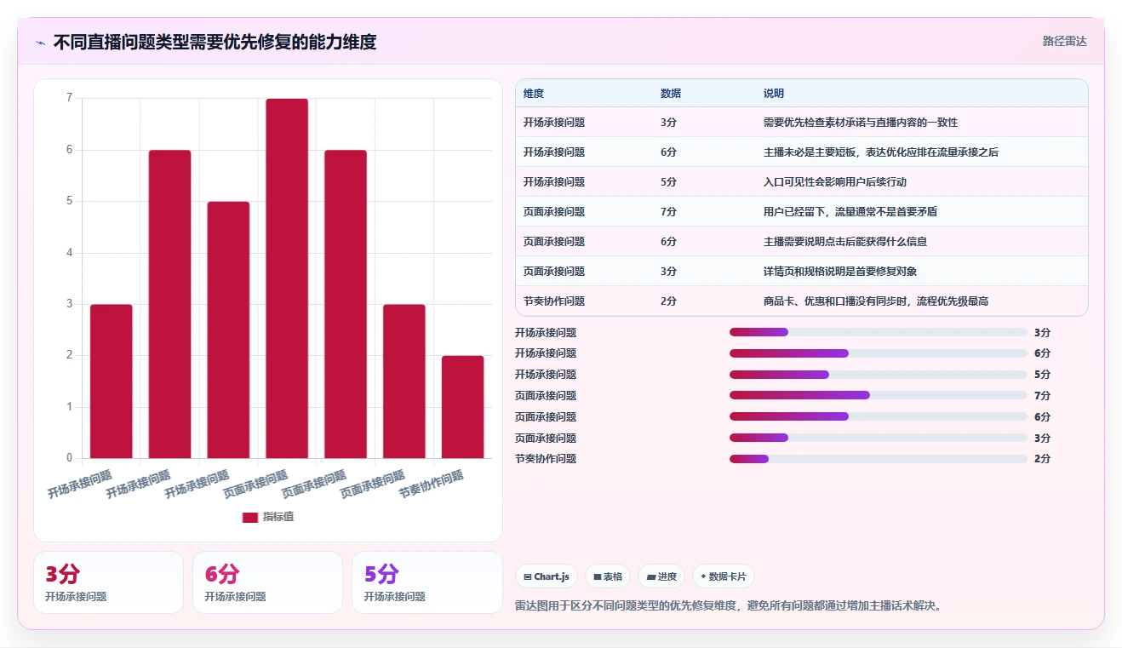This screenshot has height=648, width=1122.
Task: Click the 5分 cell in the table
Action: pyautogui.click(x=668, y=182)
